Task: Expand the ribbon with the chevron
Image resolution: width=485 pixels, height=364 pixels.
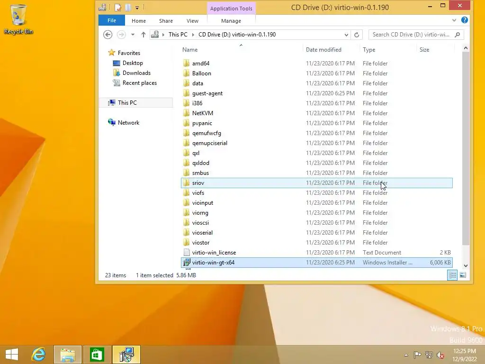Action: (x=454, y=20)
